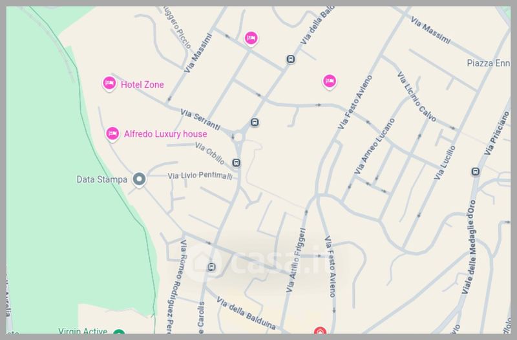This screenshot has height=340, width=517.
Task: Open the Data Stampa grey location pin
Action: click(x=139, y=180)
